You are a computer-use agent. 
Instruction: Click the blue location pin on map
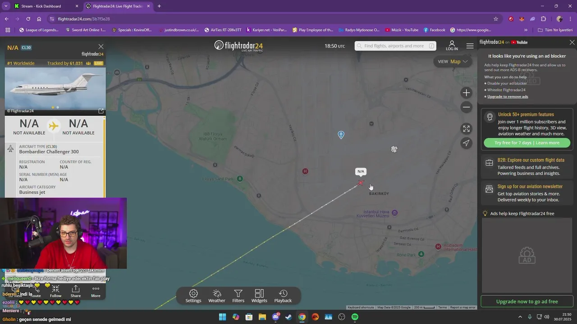click(341, 135)
